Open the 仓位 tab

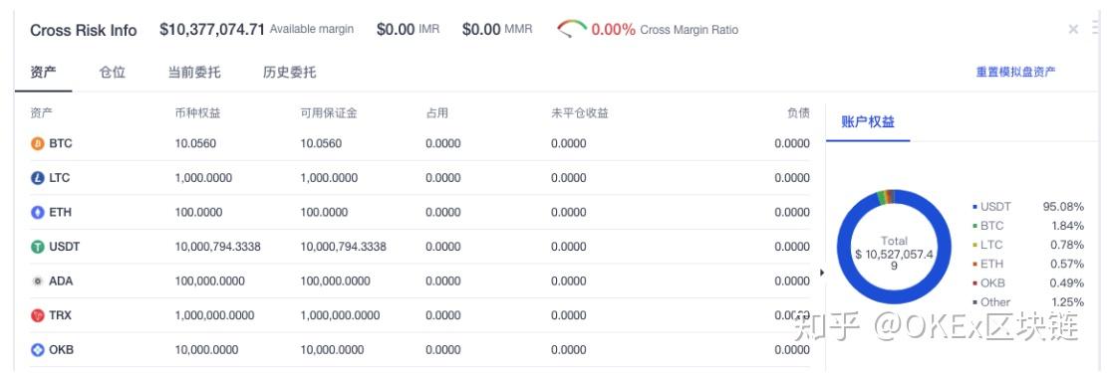coord(113,72)
